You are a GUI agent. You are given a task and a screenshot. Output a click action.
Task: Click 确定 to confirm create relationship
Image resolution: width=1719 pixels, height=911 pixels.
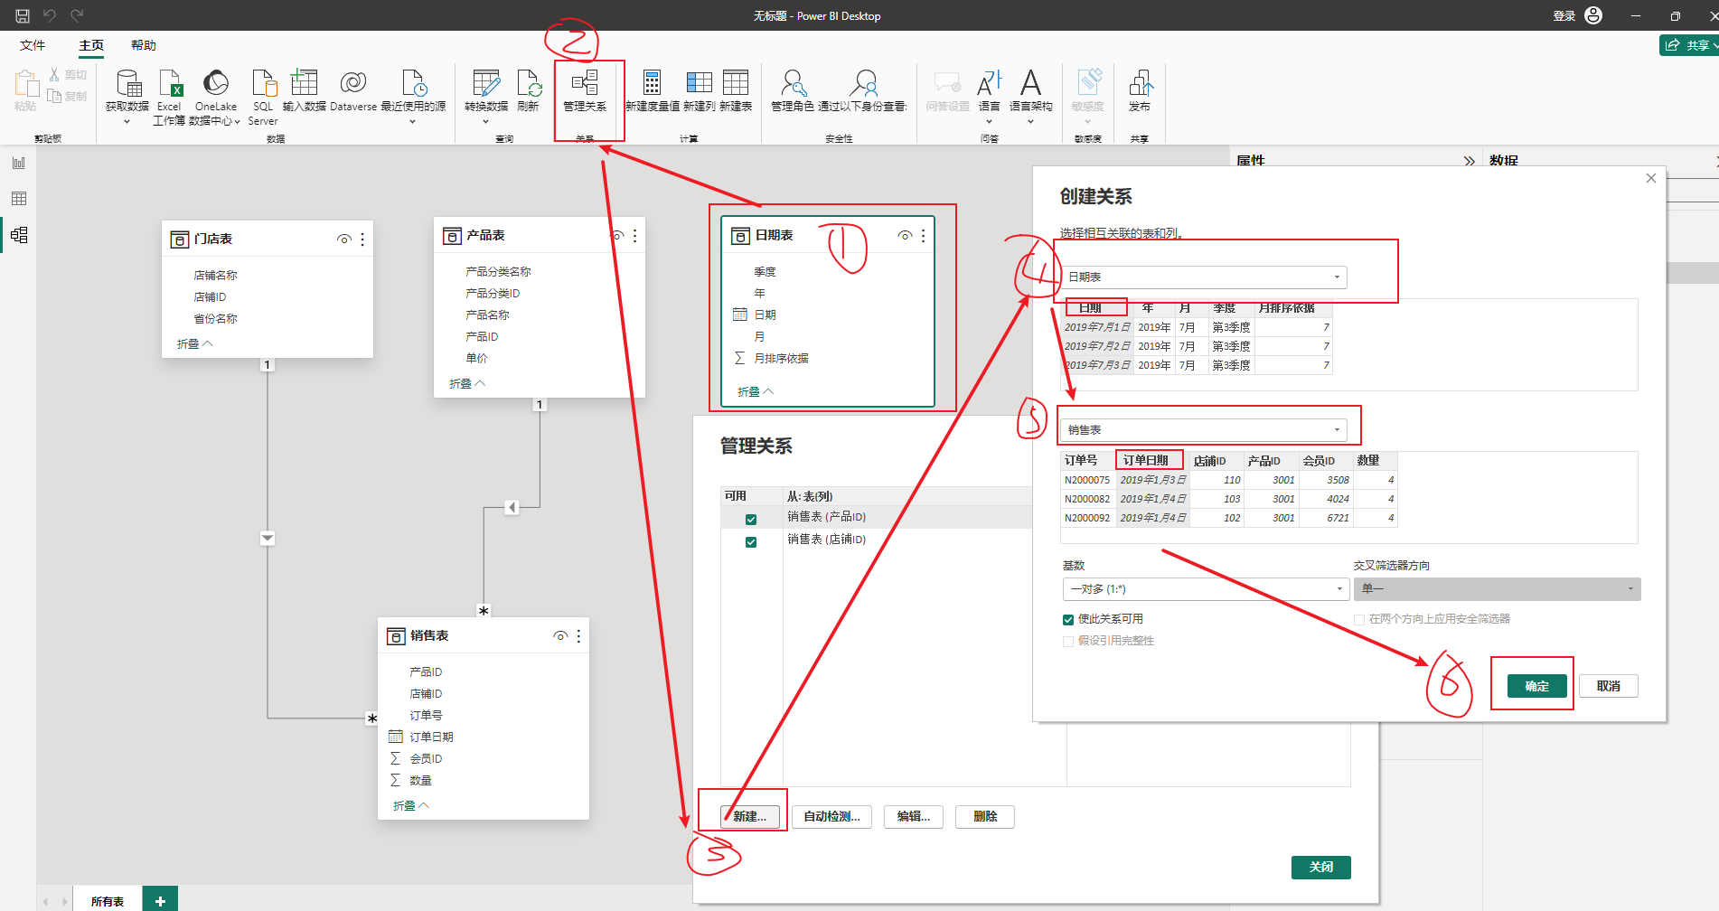(x=1537, y=687)
